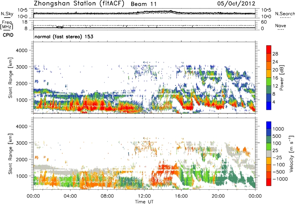Click the Freq. [MHz] axis label
The width and height of the screenshot is (295, 204).
tap(7, 25)
